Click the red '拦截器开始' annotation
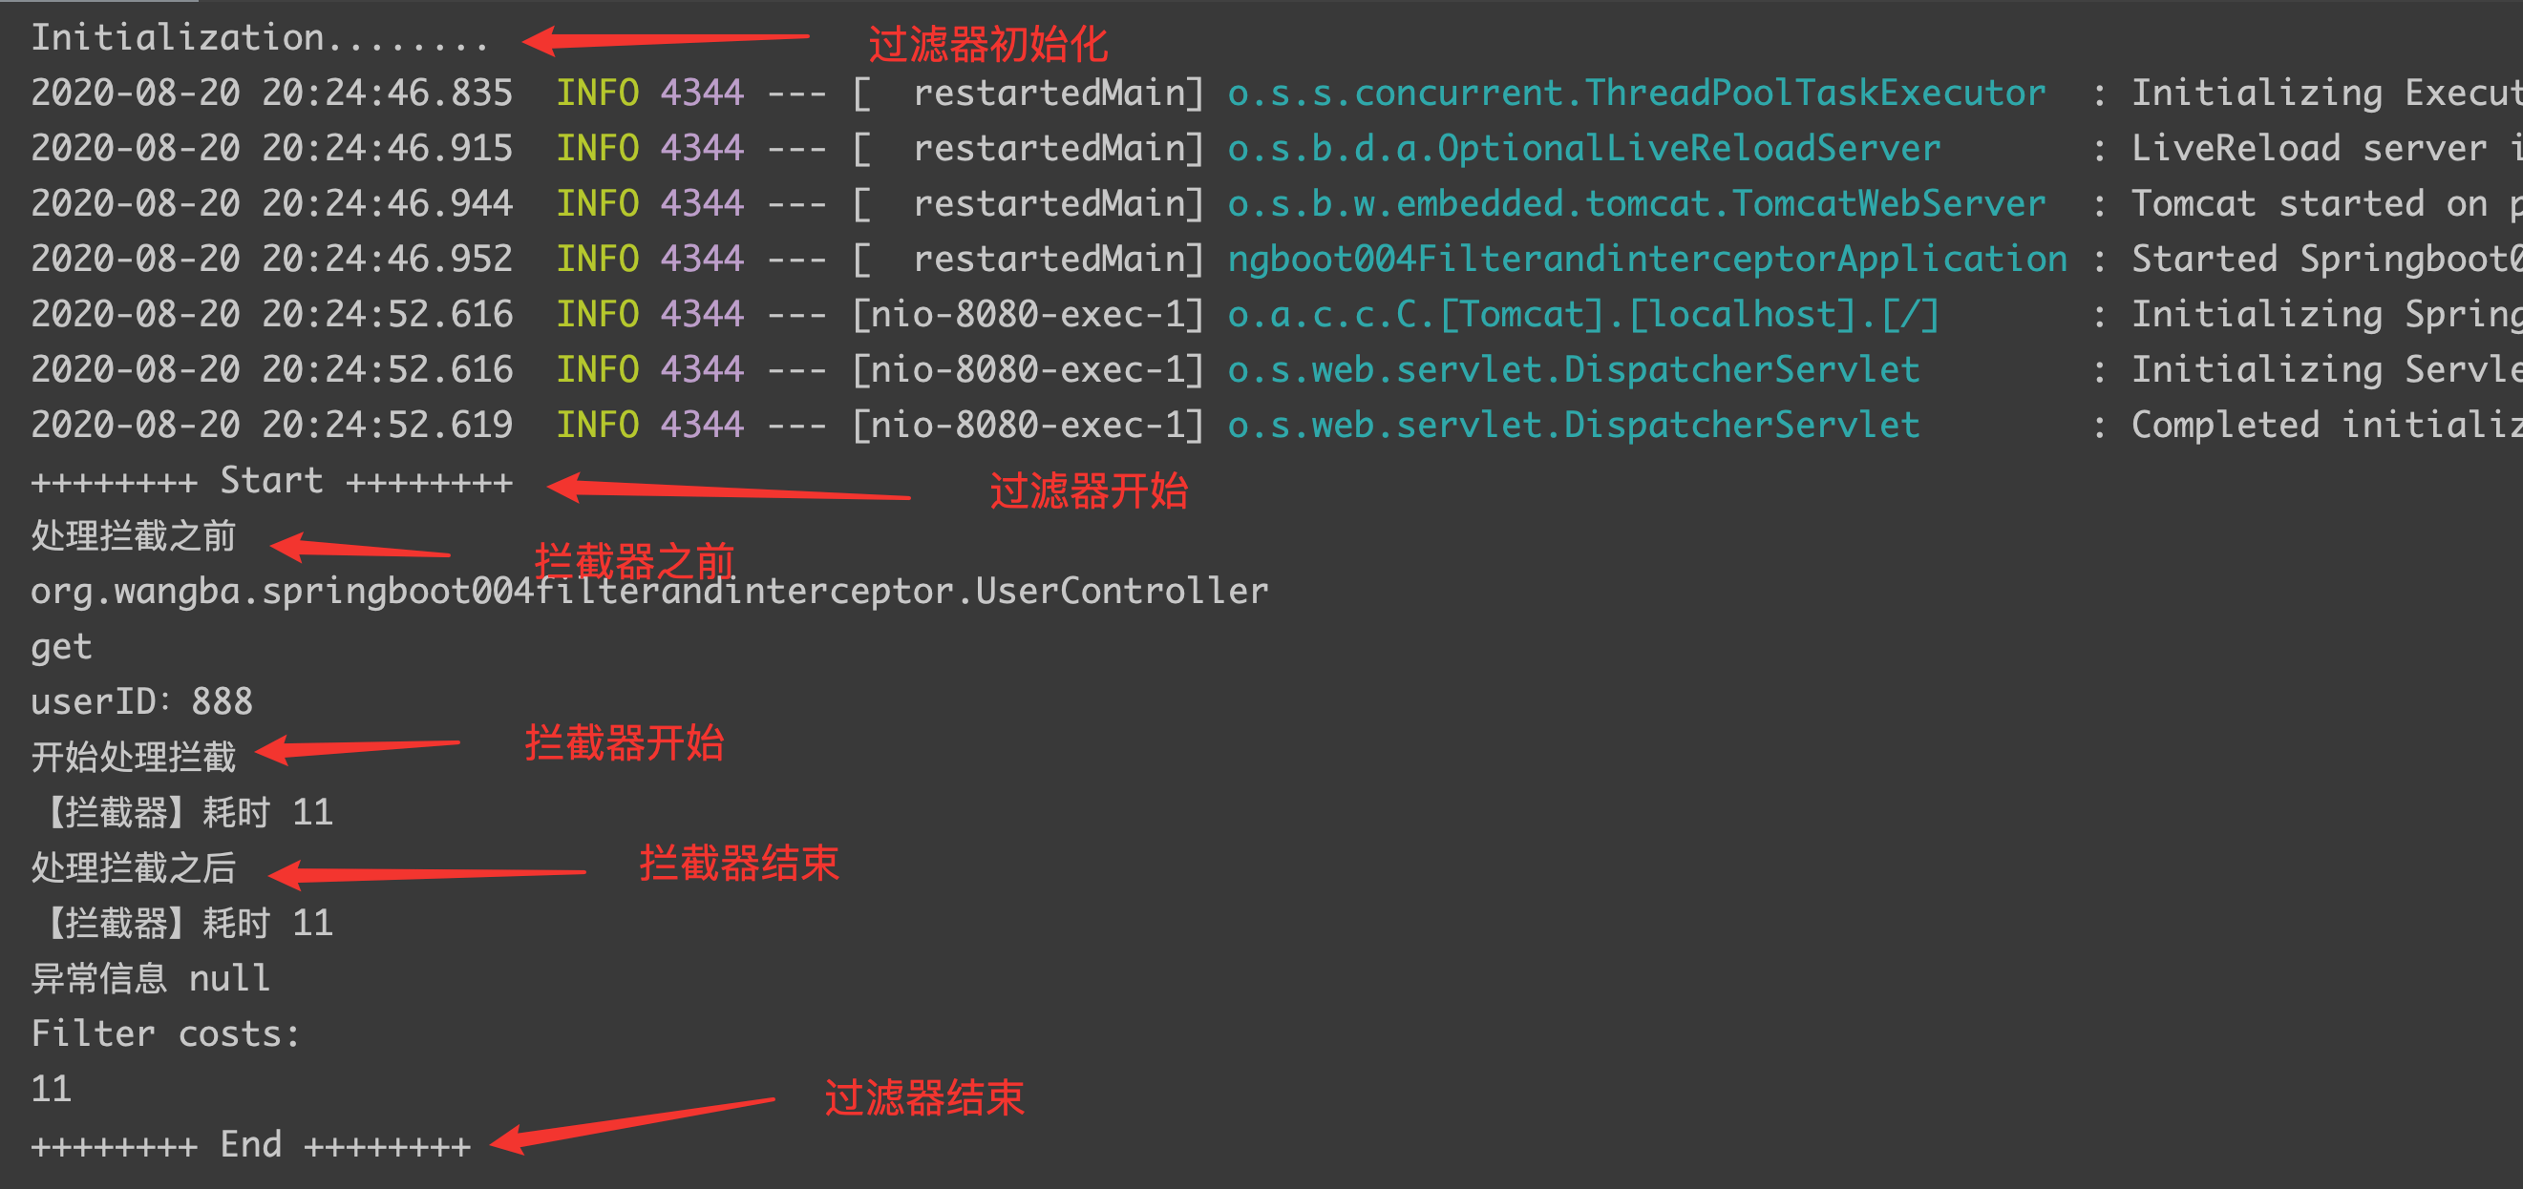Screen dimensions: 2523x1189 point(624,743)
